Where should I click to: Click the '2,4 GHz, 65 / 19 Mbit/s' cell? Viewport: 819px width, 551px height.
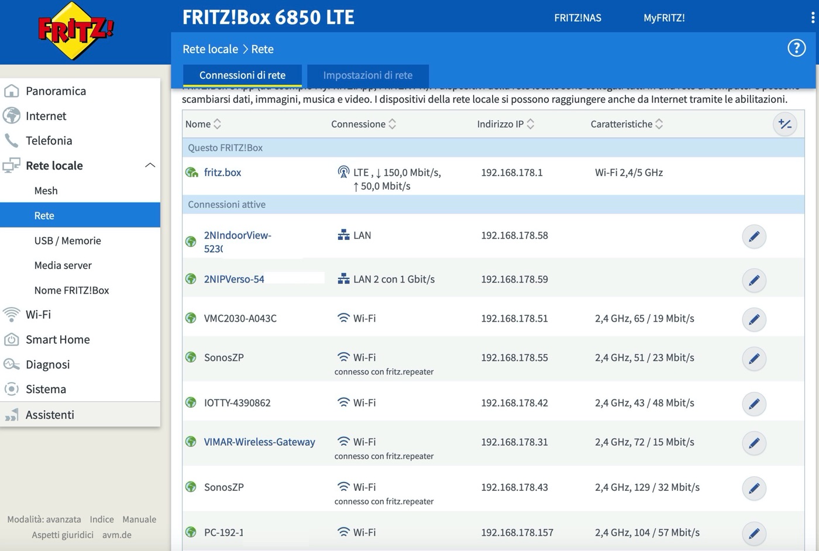645,318
